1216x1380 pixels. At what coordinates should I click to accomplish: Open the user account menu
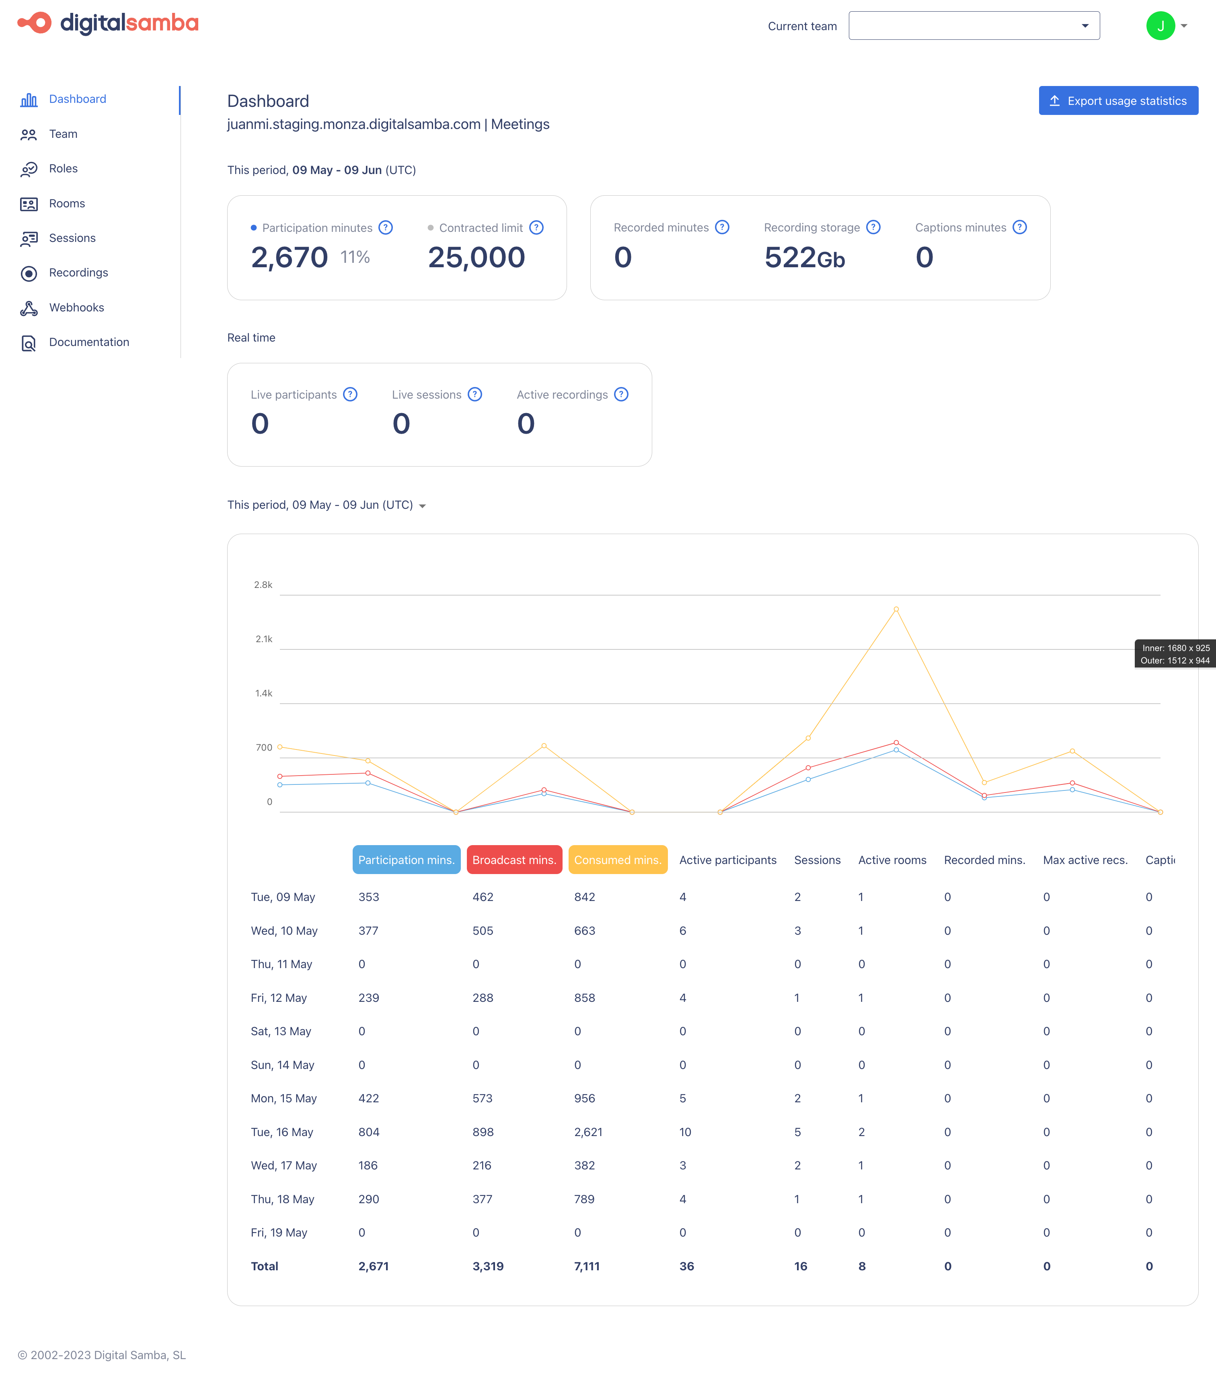pos(1161,26)
